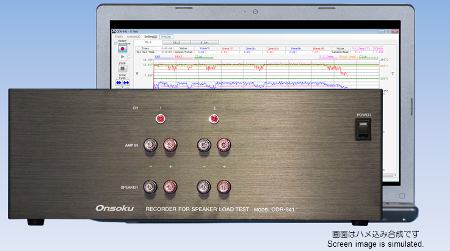Click CH 1 SPEAKER red plus terminal
The height and width of the screenshot is (251, 450).
click(170, 187)
